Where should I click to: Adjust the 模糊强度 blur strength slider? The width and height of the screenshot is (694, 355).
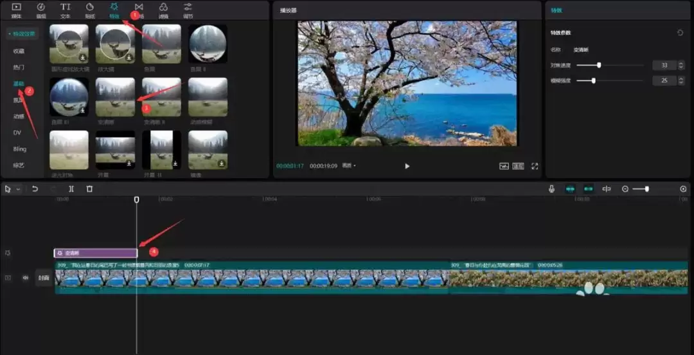click(x=593, y=80)
